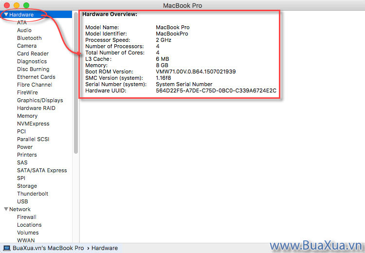
Task: Open the PCI section
Action: click(x=21, y=131)
